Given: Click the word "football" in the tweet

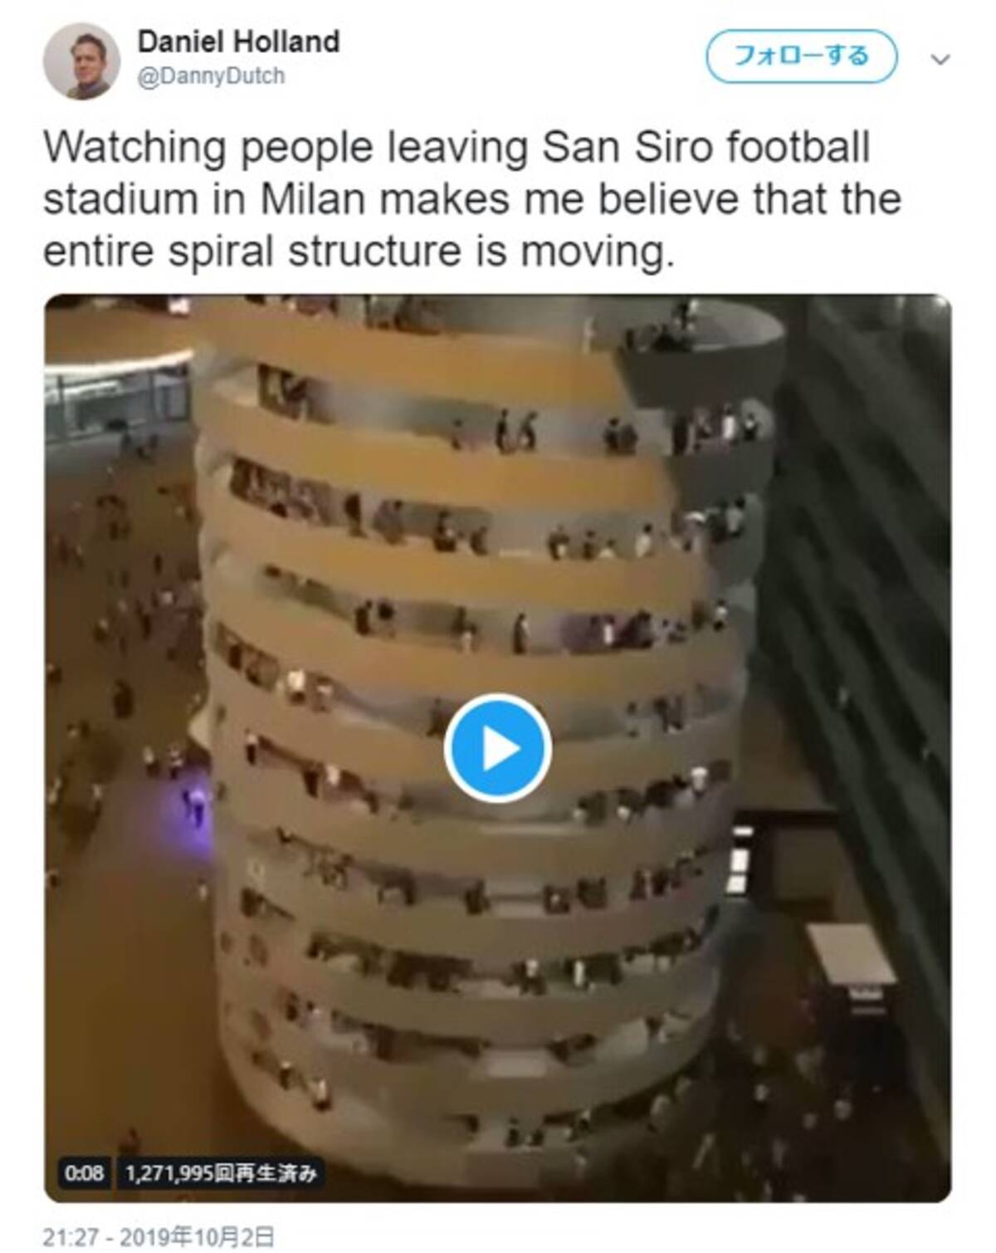Looking at the screenshot, I should (798, 148).
